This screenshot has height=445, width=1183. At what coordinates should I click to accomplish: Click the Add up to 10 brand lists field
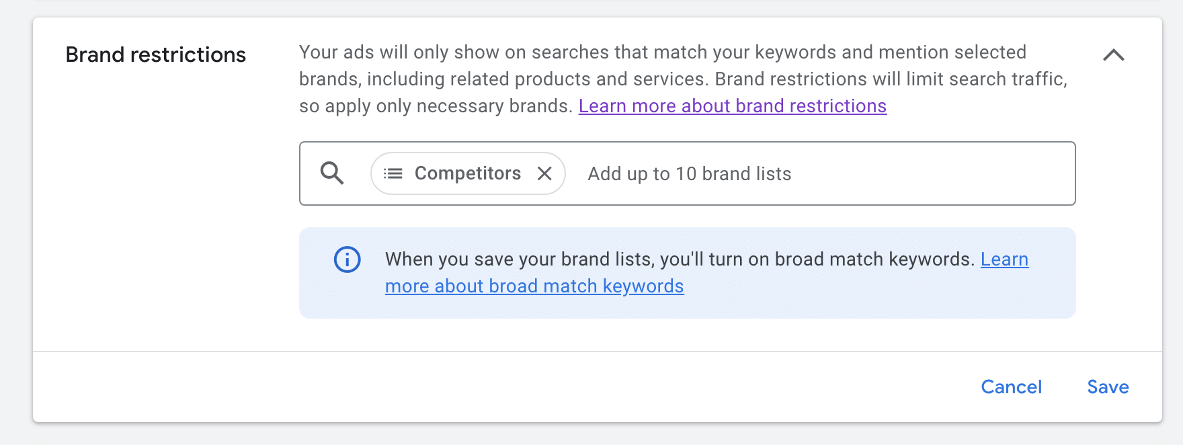(x=689, y=173)
